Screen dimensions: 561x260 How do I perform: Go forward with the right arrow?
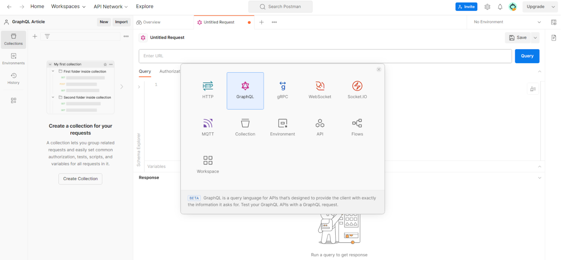22,7
